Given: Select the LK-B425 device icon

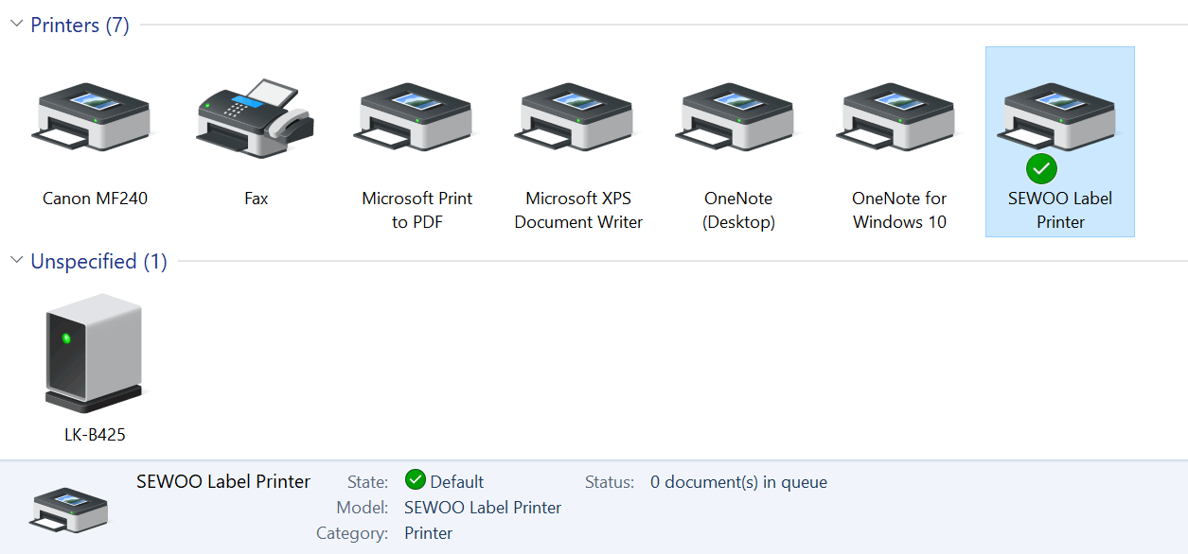Looking at the screenshot, I should 95,353.
